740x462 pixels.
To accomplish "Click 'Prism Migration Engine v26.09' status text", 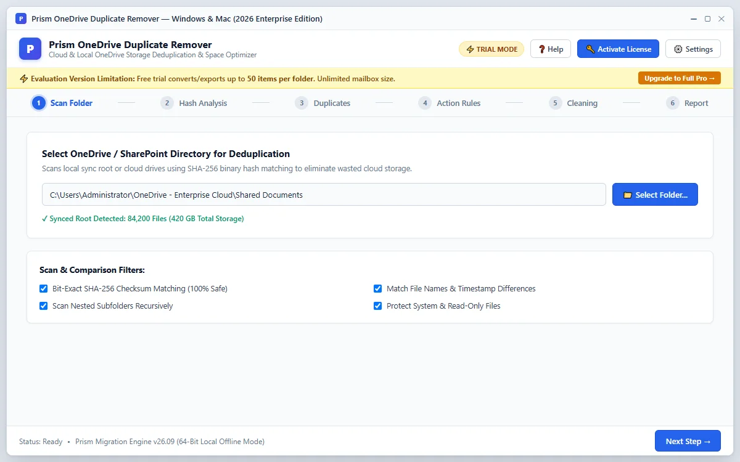I will (170, 442).
